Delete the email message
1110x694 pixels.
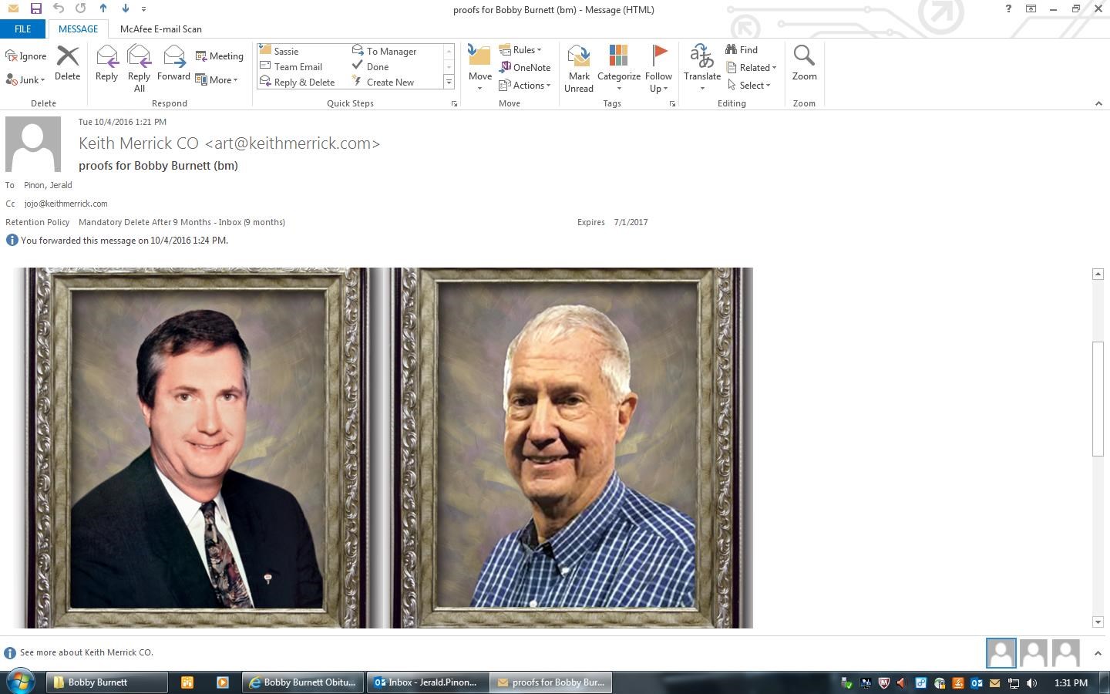[68, 63]
